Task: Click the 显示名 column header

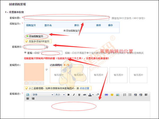Action: coord(48,25)
